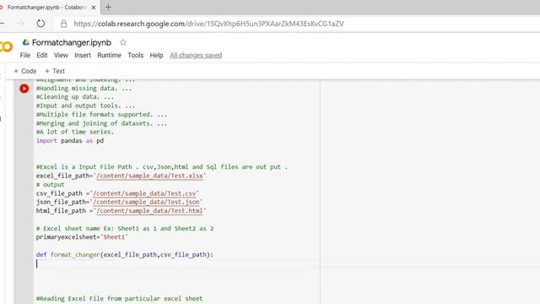View site info via the lock icon
The image size is (540, 304).
pos(63,24)
